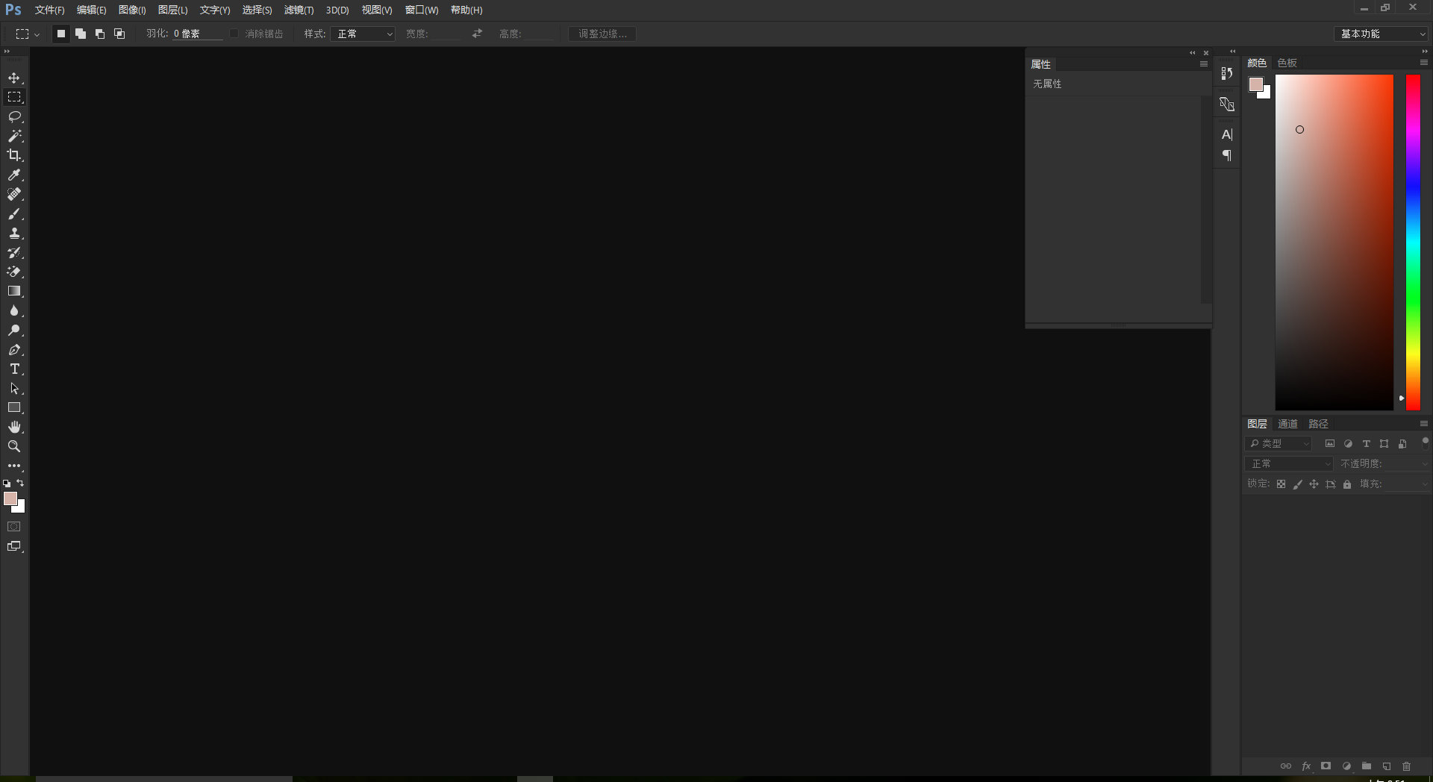The width and height of the screenshot is (1433, 782).
Task: Select the Magic Wand tool
Action: (14, 136)
